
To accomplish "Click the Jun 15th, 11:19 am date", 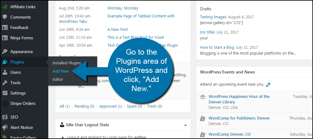I will 75,37.
